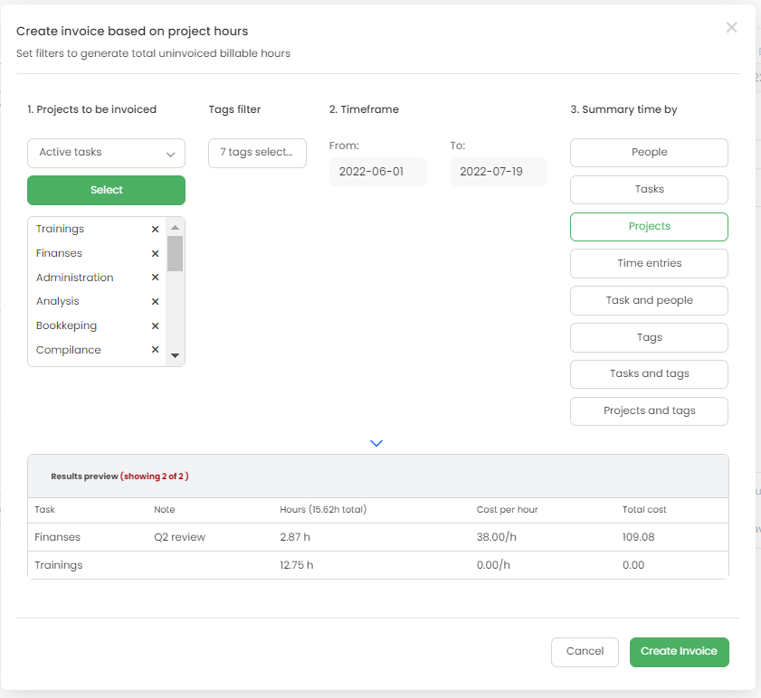The height and width of the screenshot is (698, 761).
Task: Click the Create Invoice button
Action: [x=679, y=652]
